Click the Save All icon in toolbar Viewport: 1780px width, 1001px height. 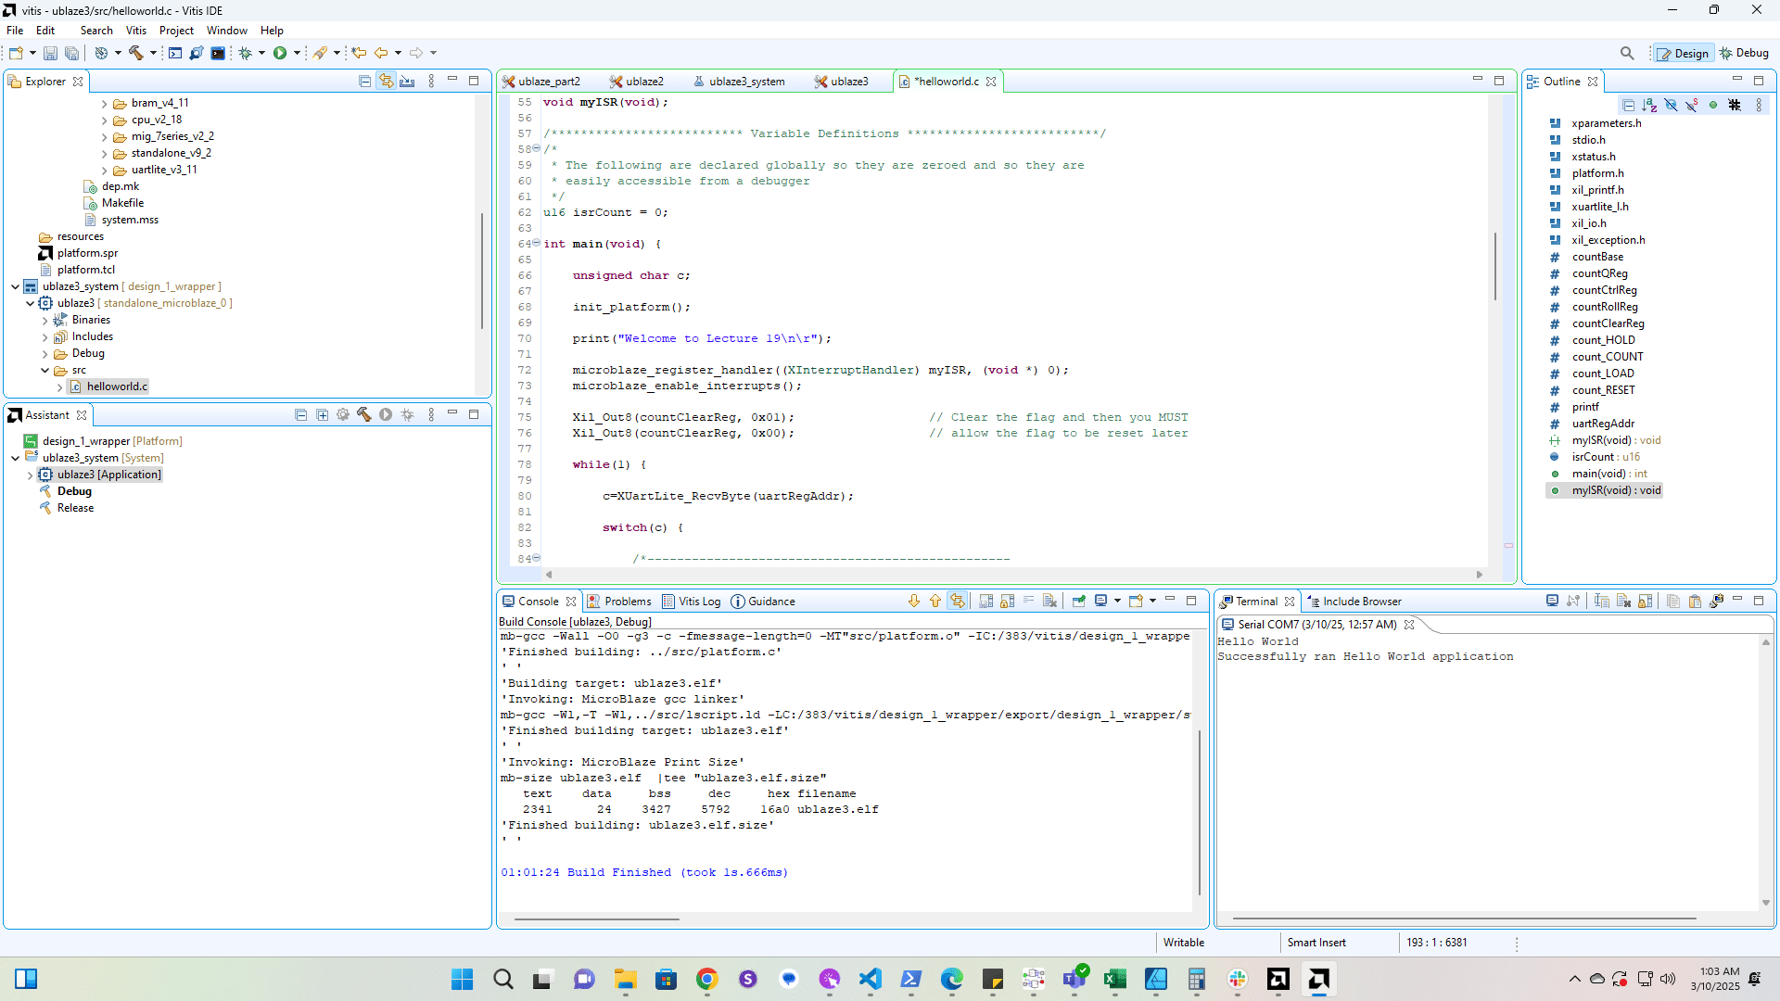71,53
